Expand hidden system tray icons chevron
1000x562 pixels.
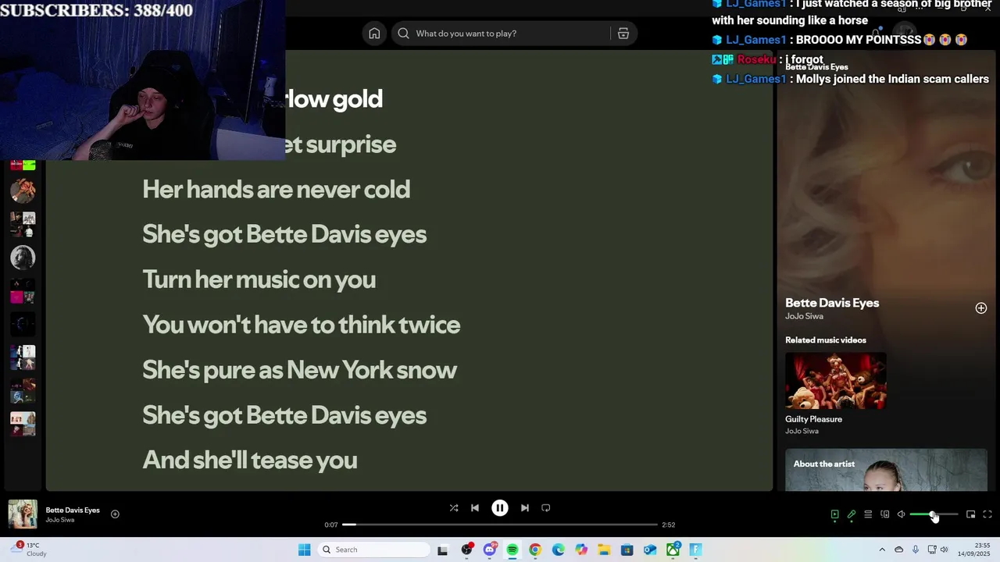click(882, 550)
